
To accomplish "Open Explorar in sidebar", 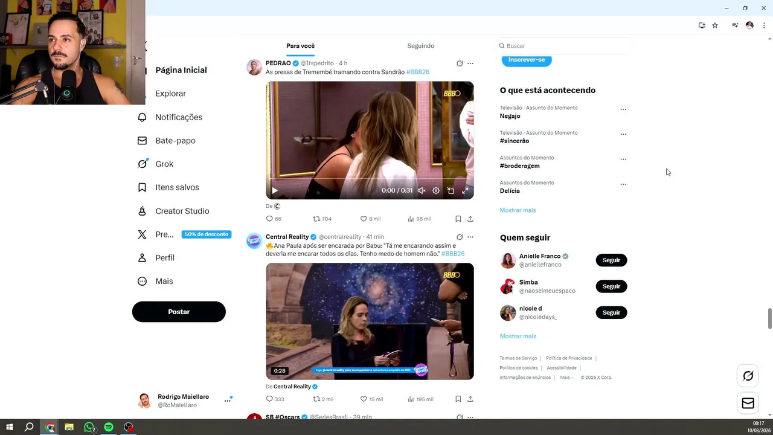I will click(170, 94).
